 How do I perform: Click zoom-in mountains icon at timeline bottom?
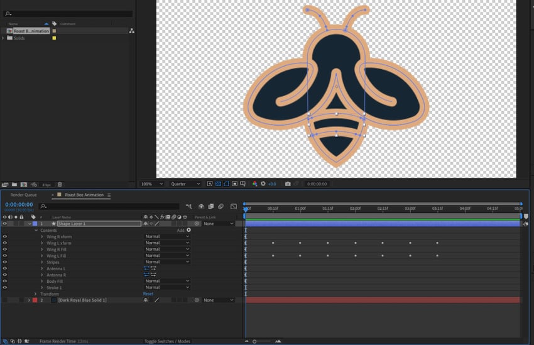click(x=278, y=341)
